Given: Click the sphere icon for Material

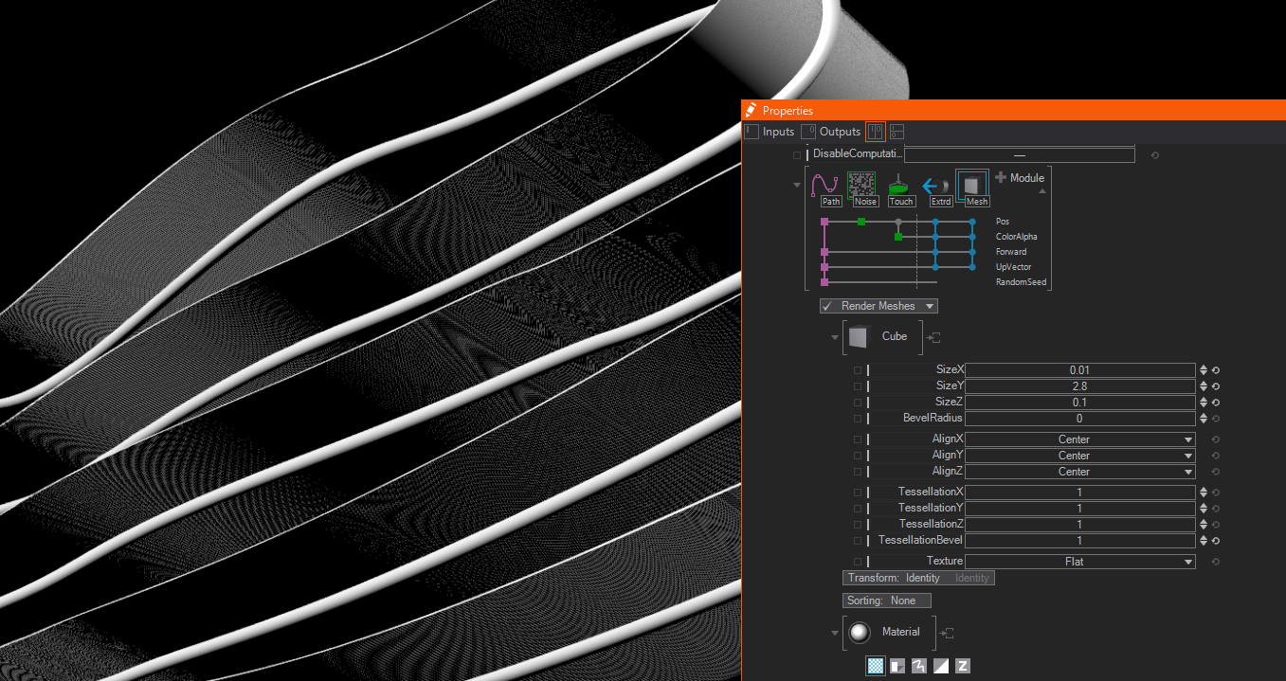Looking at the screenshot, I should (x=860, y=633).
